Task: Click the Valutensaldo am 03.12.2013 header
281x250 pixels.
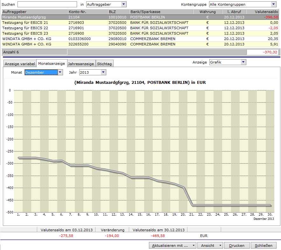Action: click(x=67, y=230)
